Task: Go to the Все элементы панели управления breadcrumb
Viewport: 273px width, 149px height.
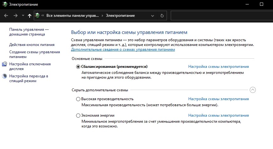Action: coord(72,16)
